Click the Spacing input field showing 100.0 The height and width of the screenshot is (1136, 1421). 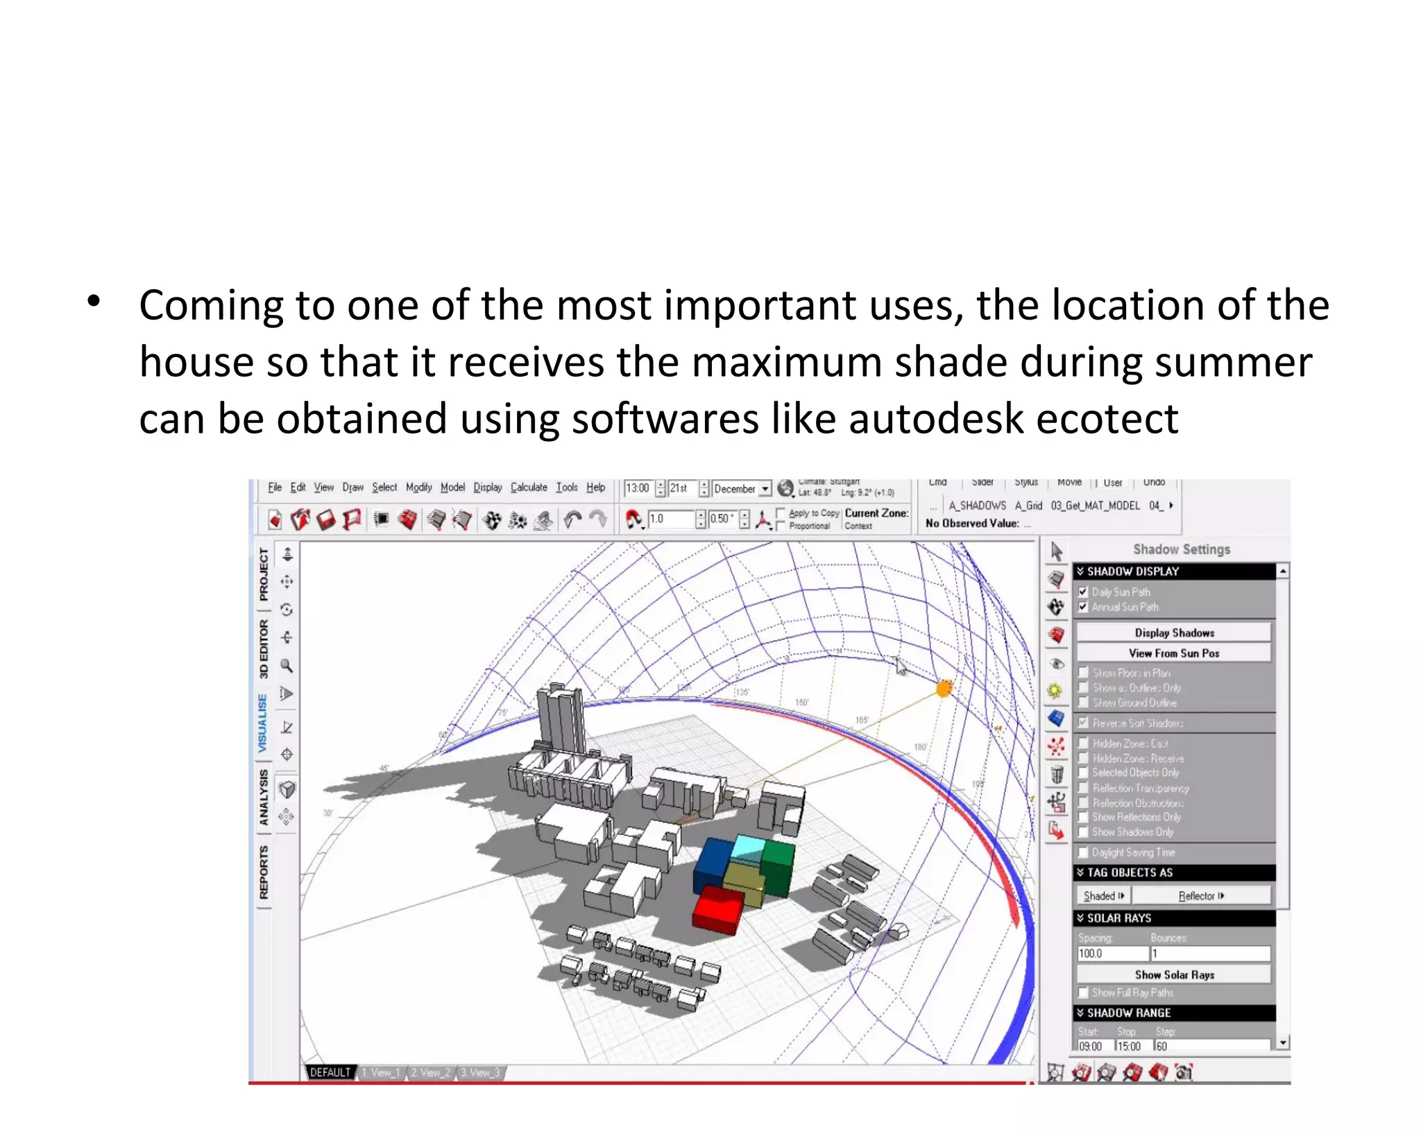pyautogui.click(x=1112, y=954)
